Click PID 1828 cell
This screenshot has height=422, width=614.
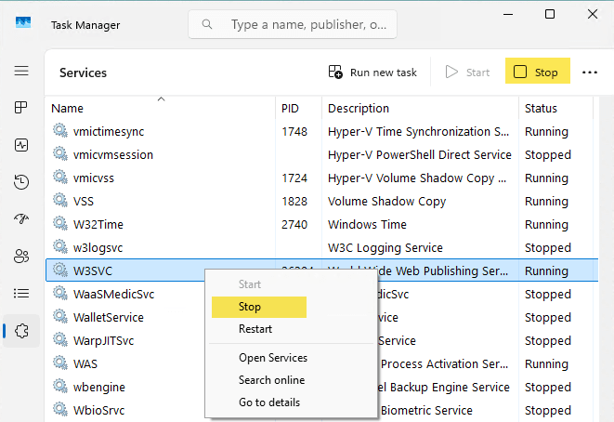[x=294, y=202]
